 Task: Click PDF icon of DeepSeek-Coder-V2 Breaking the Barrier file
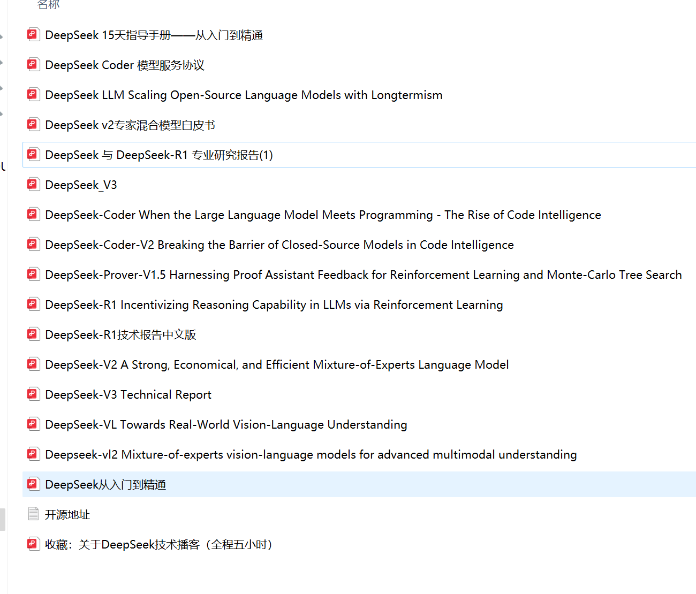33,245
